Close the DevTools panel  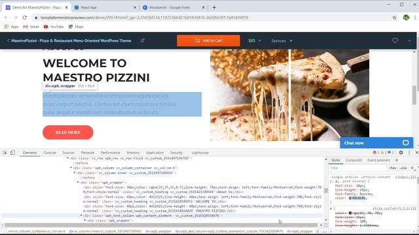coord(416,152)
